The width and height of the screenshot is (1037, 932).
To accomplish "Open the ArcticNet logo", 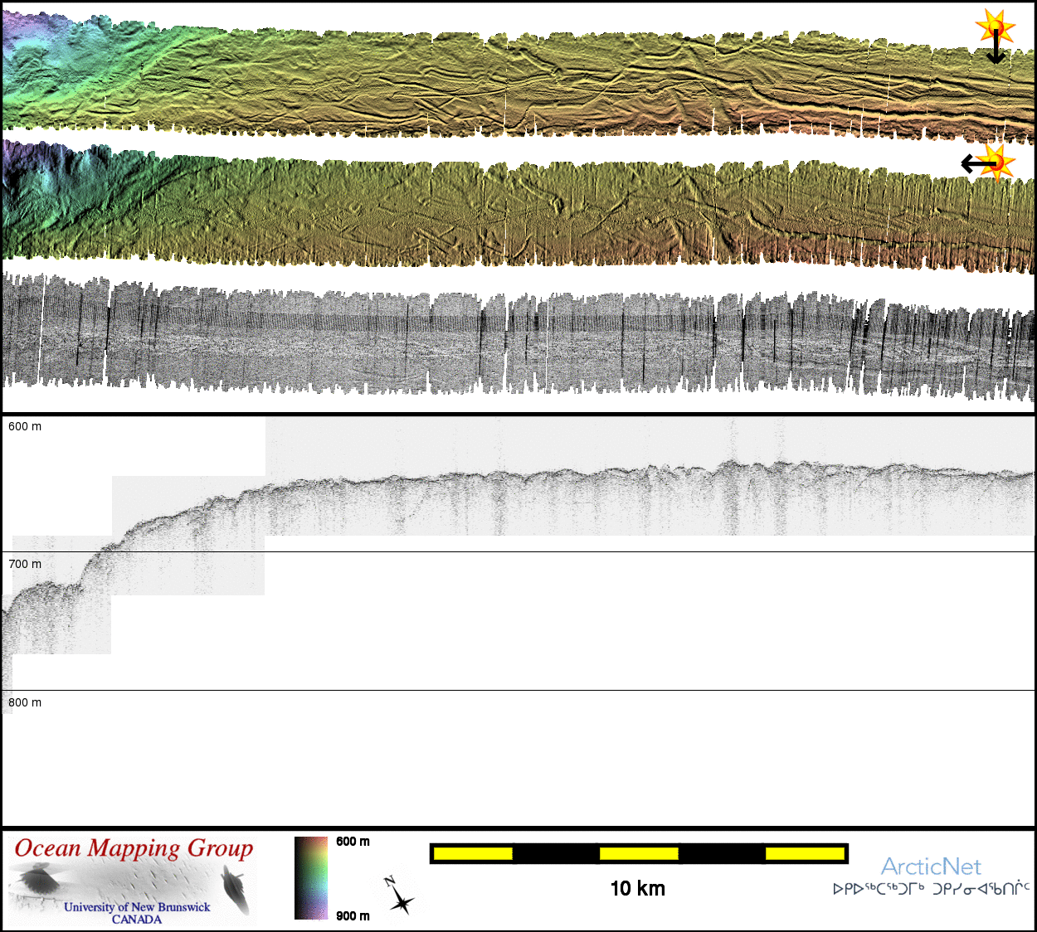I will coord(931,866).
